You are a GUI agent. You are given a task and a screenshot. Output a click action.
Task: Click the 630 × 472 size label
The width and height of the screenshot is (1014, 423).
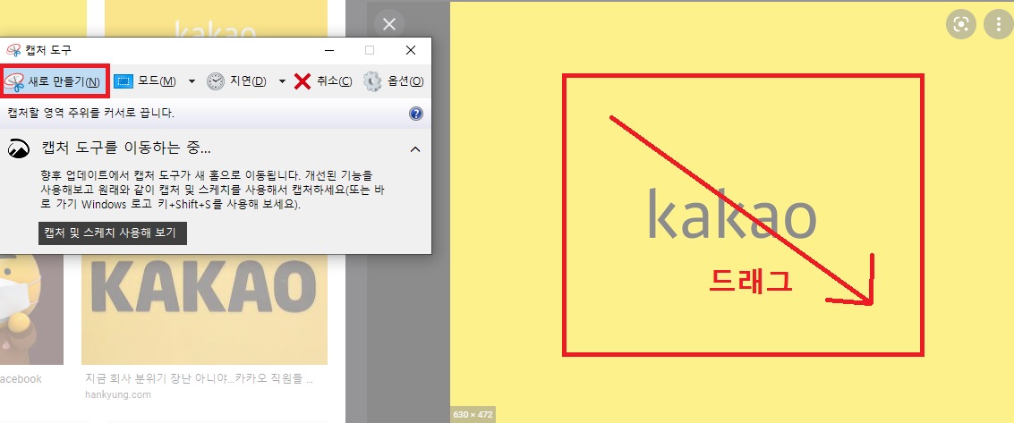click(473, 415)
